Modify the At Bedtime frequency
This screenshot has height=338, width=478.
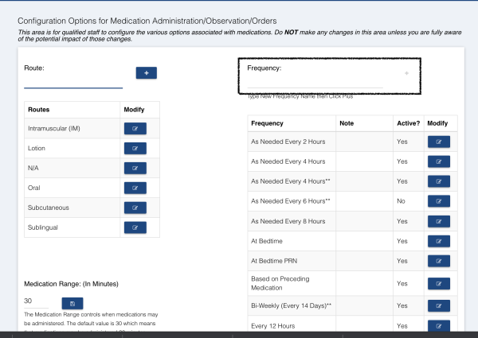click(x=438, y=241)
